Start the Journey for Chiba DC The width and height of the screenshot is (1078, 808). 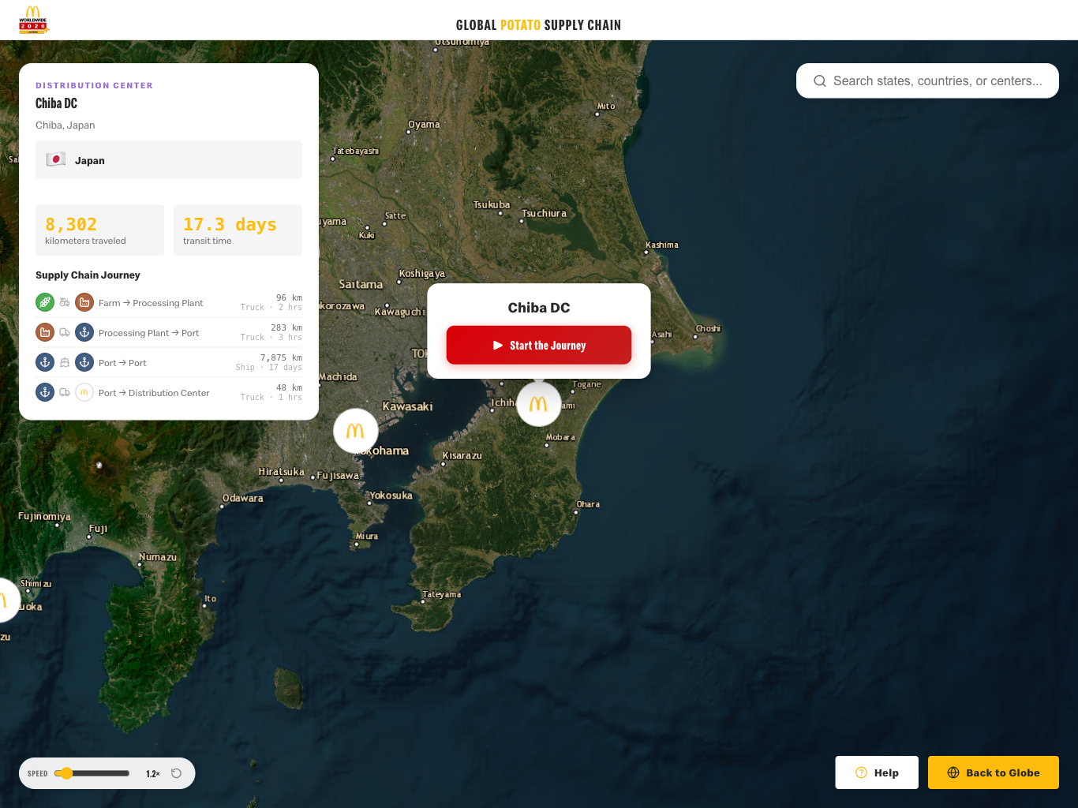(x=539, y=345)
